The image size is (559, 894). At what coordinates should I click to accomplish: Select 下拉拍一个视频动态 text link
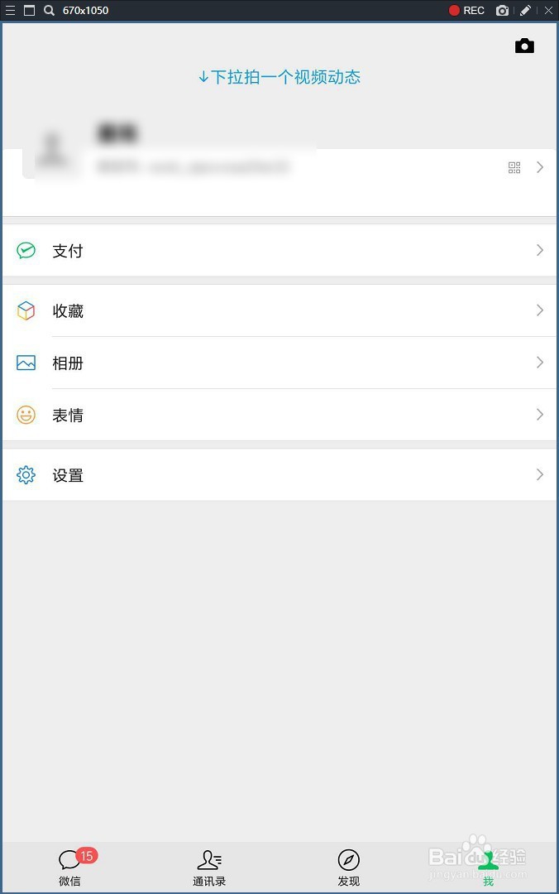pyautogui.click(x=279, y=77)
